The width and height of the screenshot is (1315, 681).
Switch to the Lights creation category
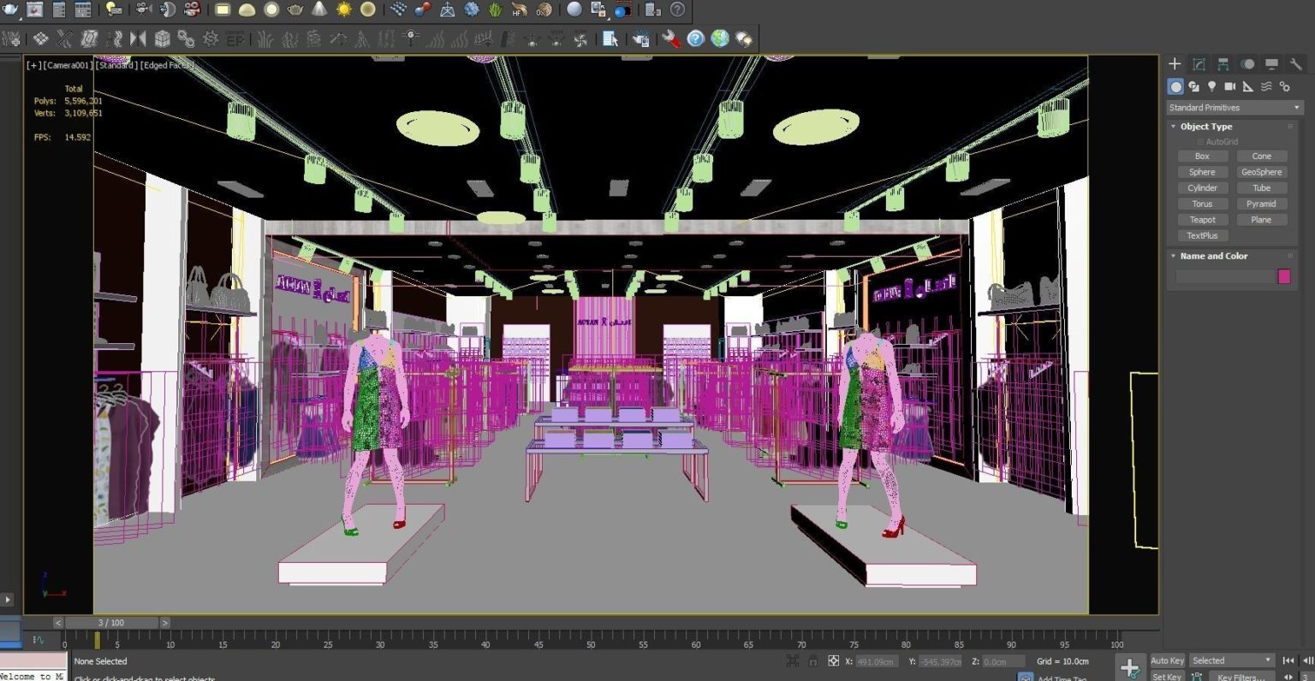[1211, 86]
